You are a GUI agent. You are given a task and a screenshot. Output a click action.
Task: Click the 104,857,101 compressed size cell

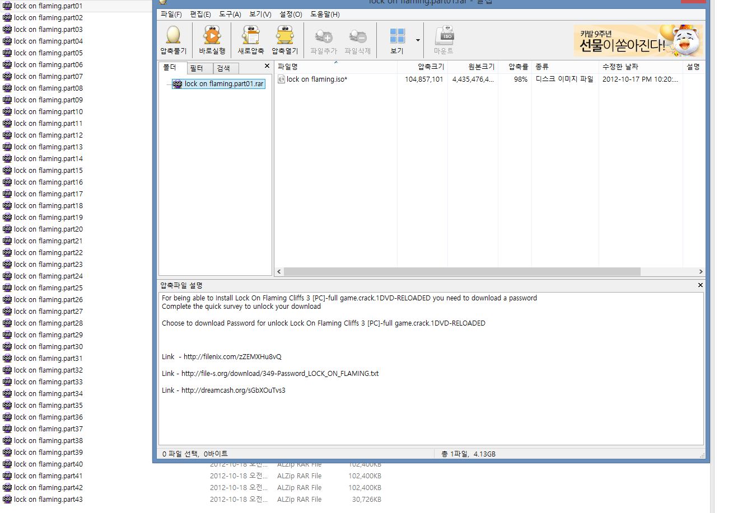point(424,79)
